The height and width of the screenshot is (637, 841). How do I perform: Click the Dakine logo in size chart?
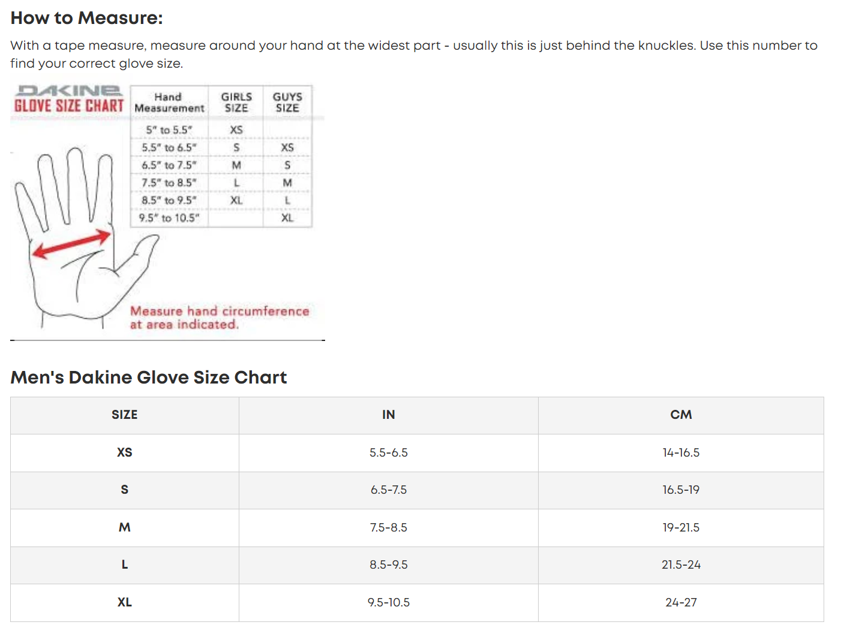point(69,90)
